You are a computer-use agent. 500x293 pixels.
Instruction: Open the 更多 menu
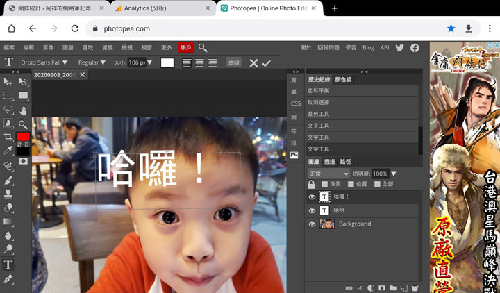[x=166, y=47]
